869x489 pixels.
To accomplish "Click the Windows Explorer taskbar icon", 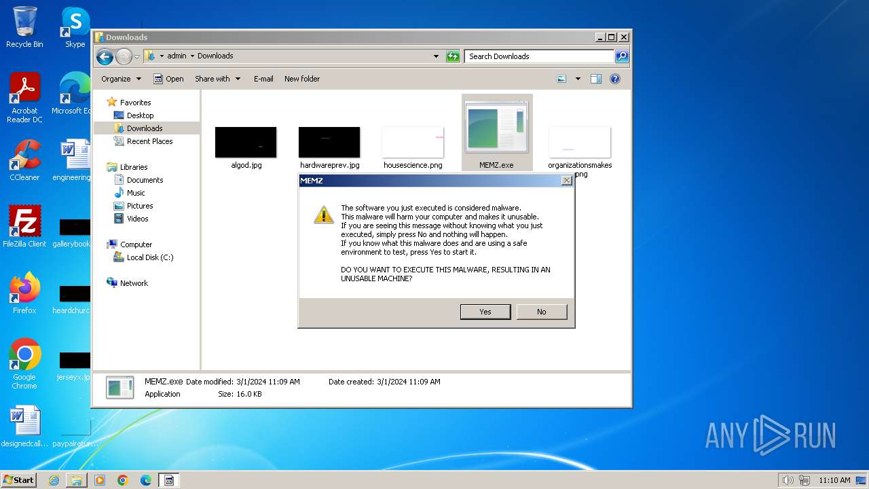I will click(x=77, y=480).
